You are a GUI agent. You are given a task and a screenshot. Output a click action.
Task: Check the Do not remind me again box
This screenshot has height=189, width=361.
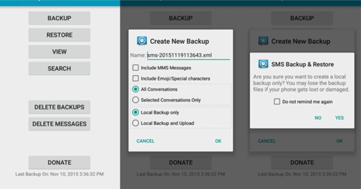pyautogui.click(x=277, y=102)
